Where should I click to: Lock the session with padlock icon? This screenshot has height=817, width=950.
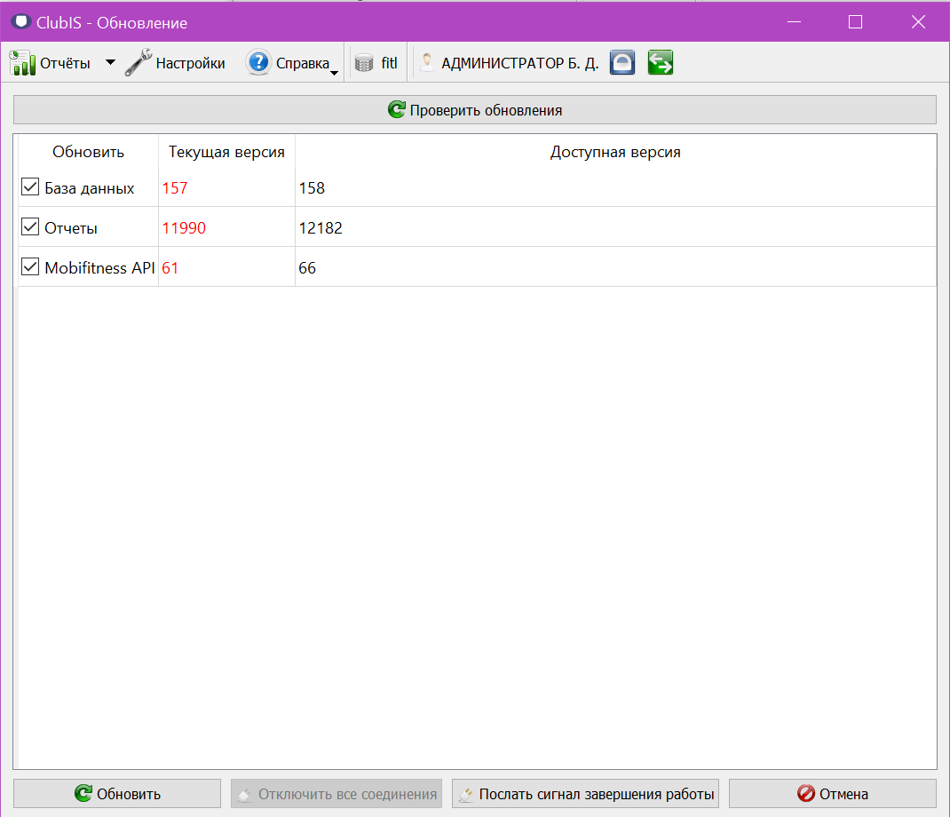click(622, 62)
